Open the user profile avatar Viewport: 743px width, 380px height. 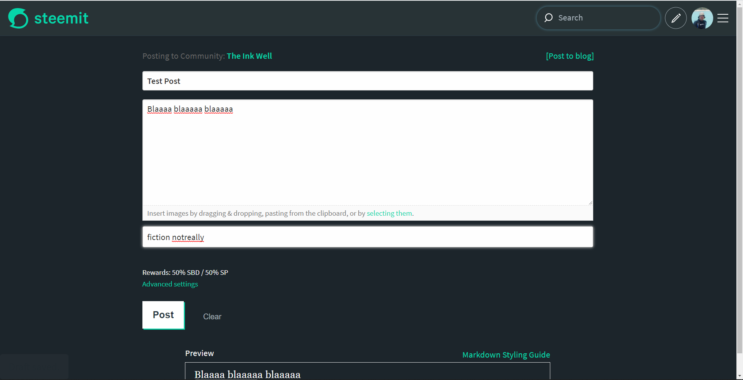click(702, 18)
